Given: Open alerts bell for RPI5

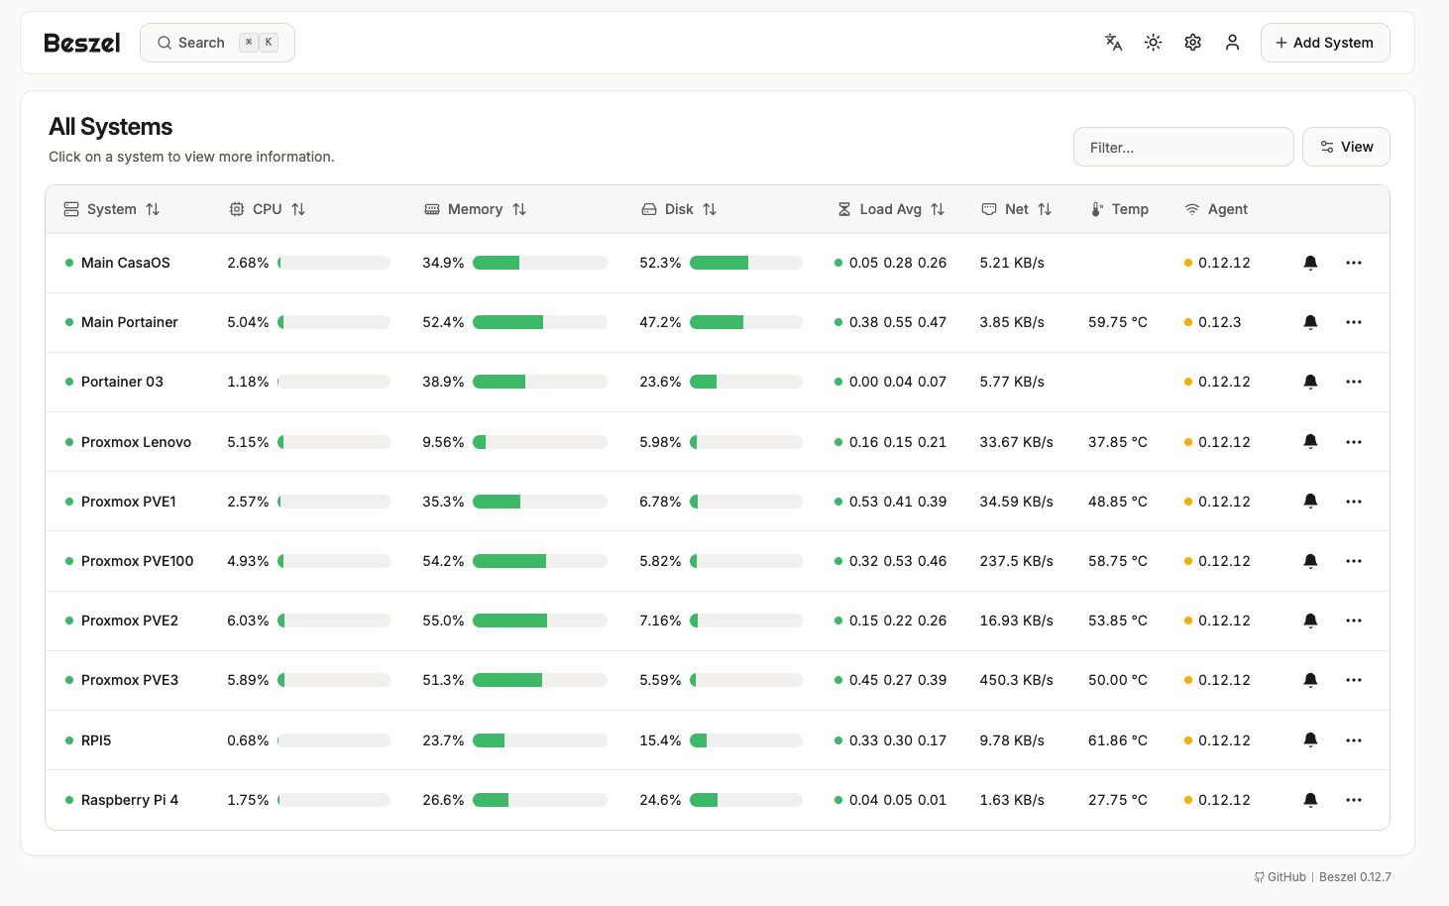Looking at the screenshot, I should [x=1310, y=740].
